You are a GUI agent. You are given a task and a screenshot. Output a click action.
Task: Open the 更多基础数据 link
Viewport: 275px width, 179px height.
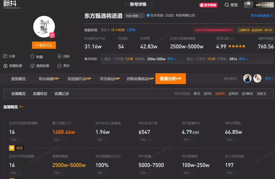click(262, 16)
